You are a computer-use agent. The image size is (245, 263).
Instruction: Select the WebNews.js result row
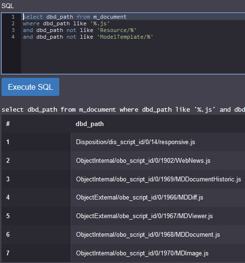123,161
